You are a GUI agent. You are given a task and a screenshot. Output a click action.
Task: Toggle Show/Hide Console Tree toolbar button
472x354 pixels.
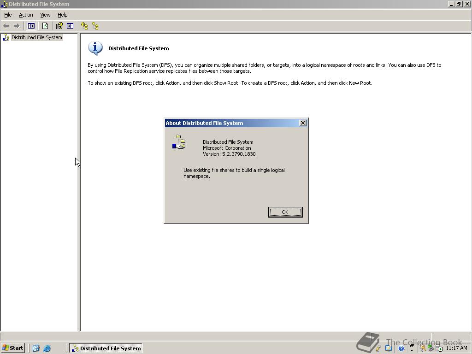31,26
